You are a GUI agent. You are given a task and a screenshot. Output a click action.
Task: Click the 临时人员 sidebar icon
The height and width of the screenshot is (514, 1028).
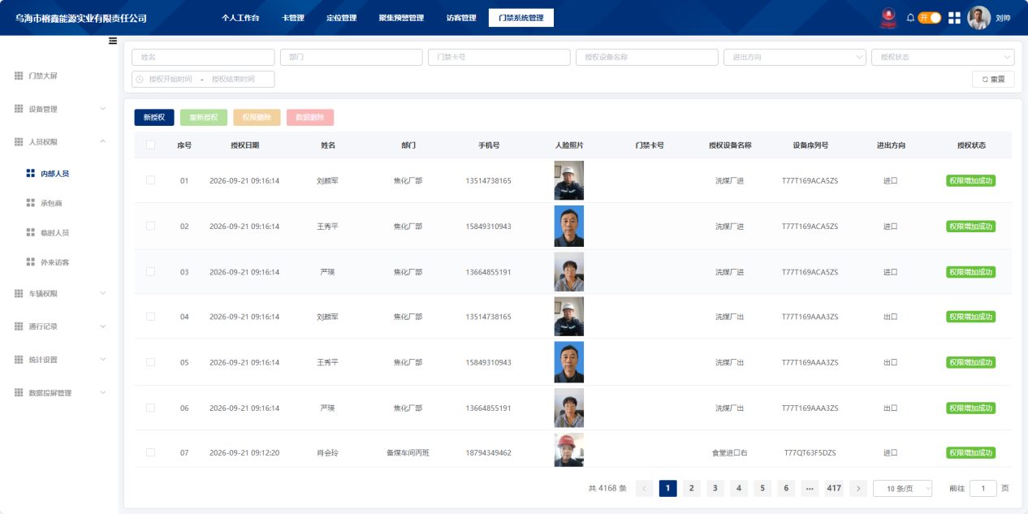pos(31,232)
